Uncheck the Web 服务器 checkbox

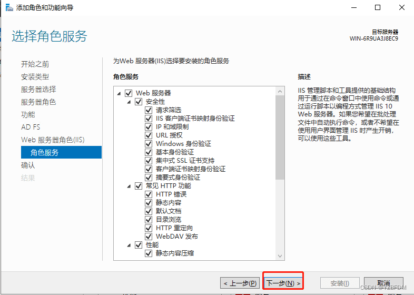(x=129, y=93)
